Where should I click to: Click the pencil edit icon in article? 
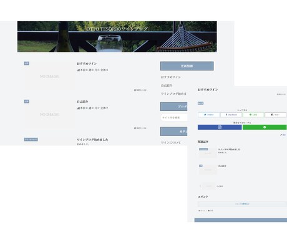(281, 135)
